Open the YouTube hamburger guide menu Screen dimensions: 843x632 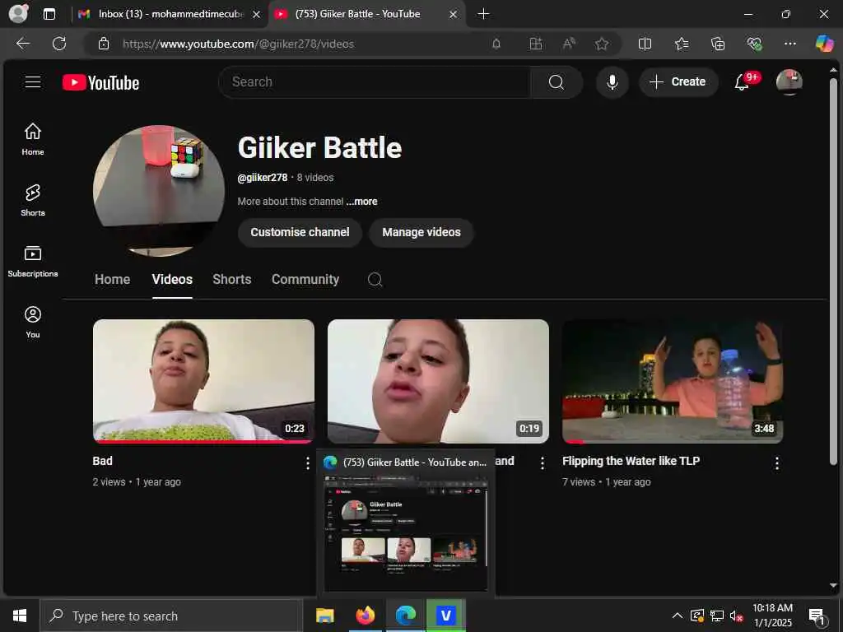click(x=33, y=82)
